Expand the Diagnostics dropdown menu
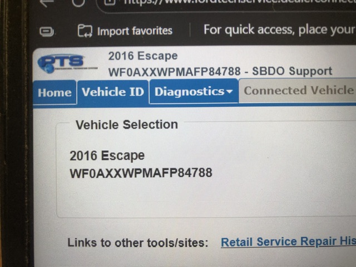Viewport: 356px width, 267px height. 194,91
